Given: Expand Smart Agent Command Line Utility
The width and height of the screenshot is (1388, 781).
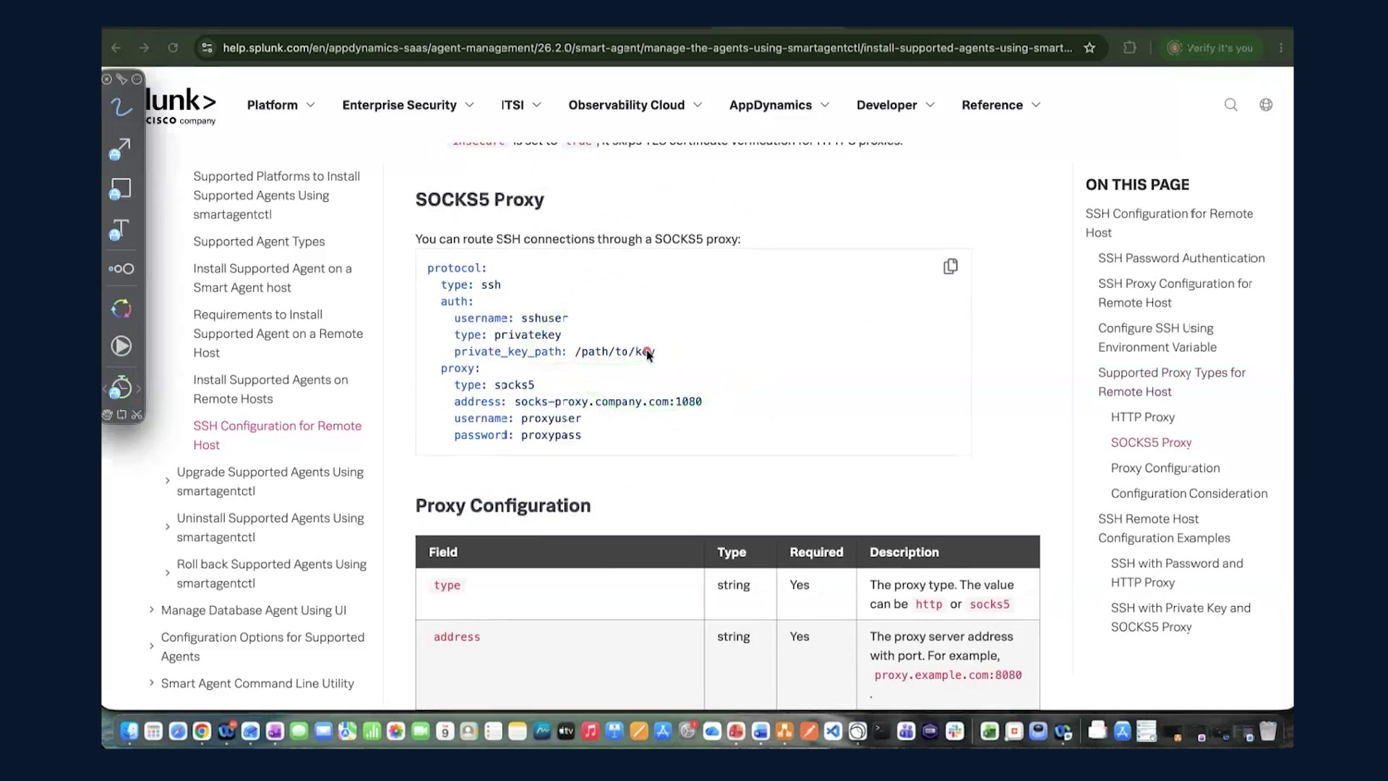Looking at the screenshot, I should pos(152,683).
